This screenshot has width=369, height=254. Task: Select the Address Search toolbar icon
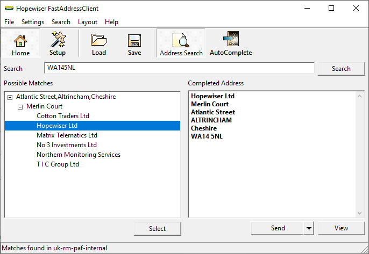pyautogui.click(x=181, y=43)
